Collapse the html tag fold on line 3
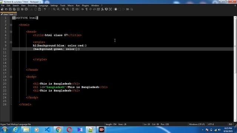Screen dimensions: 237x133 [x=11, y=25]
